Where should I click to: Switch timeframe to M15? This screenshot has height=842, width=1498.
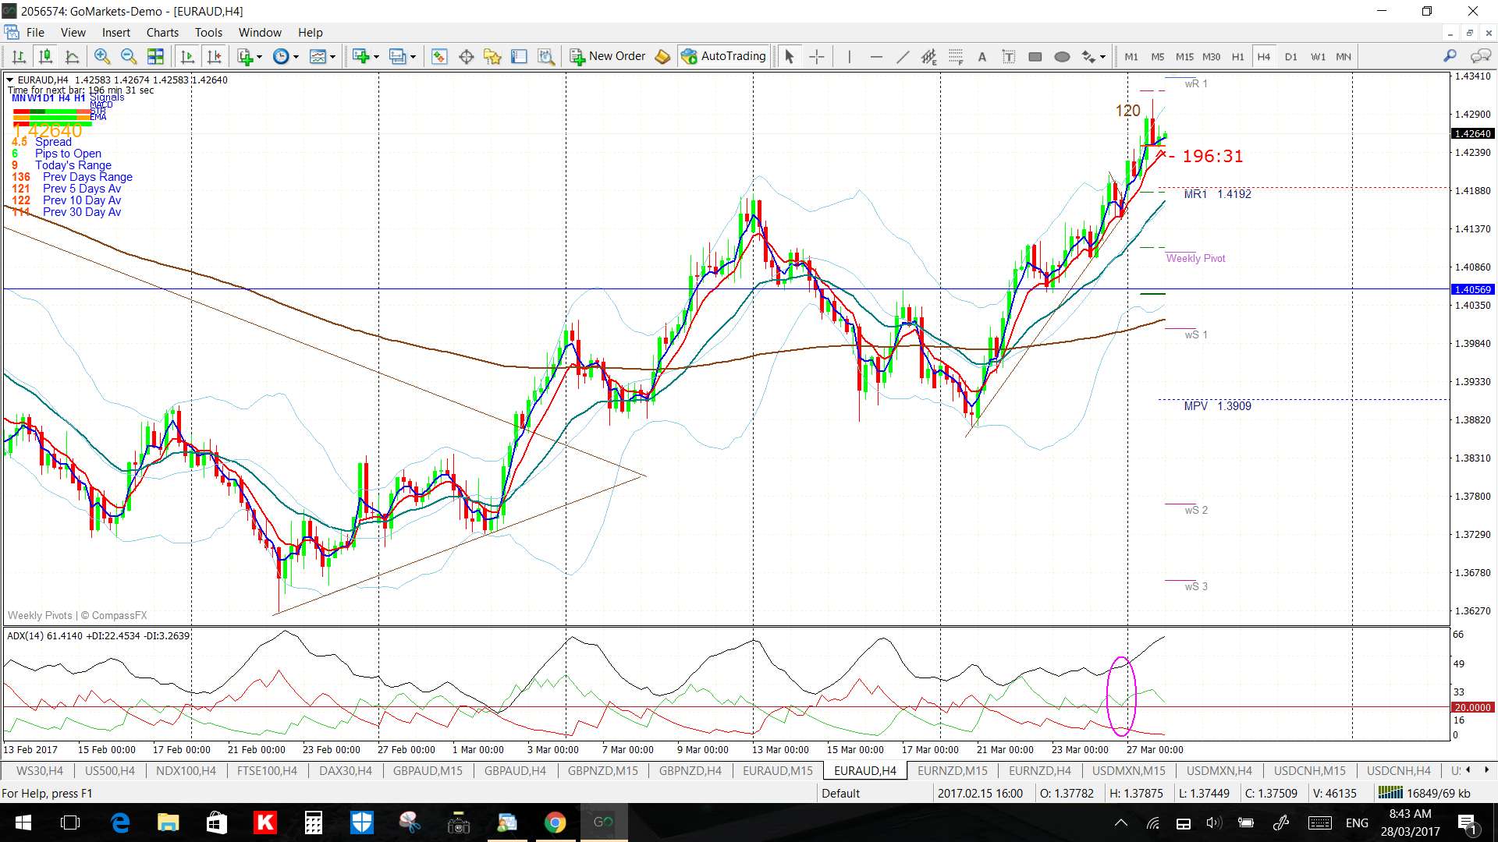(x=1184, y=56)
